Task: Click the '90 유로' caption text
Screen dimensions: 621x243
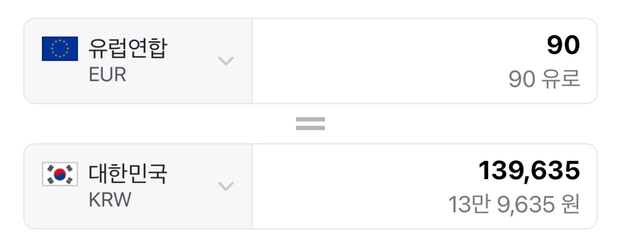Action: click(x=544, y=79)
